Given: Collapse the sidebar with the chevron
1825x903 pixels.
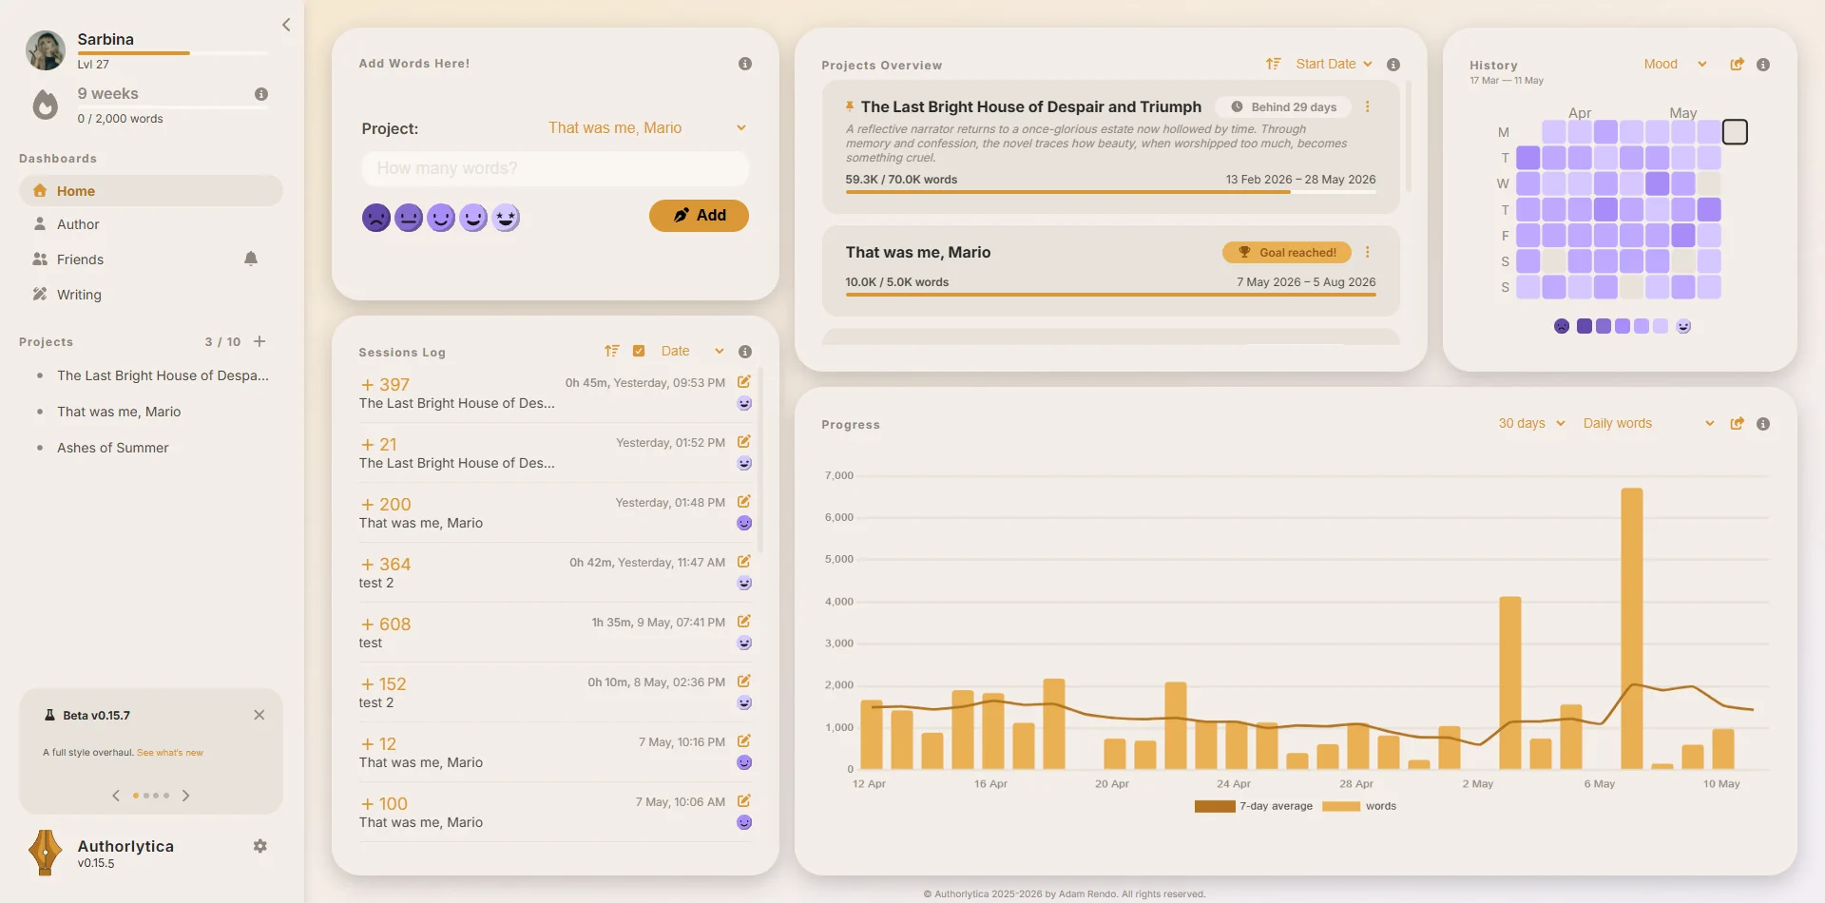Looking at the screenshot, I should click(x=286, y=25).
